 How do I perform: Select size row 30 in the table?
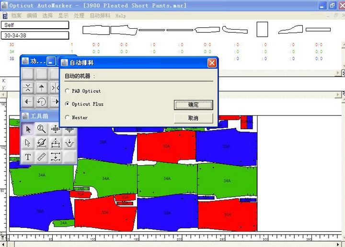click(11, 45)
